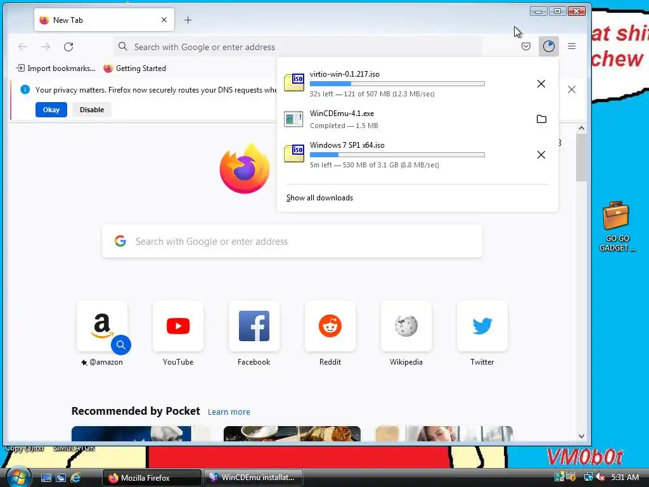Cancel the virtio-win-0.1.217.iso download
The width and height of the screenshot is (649, 487).
[541, 84]
